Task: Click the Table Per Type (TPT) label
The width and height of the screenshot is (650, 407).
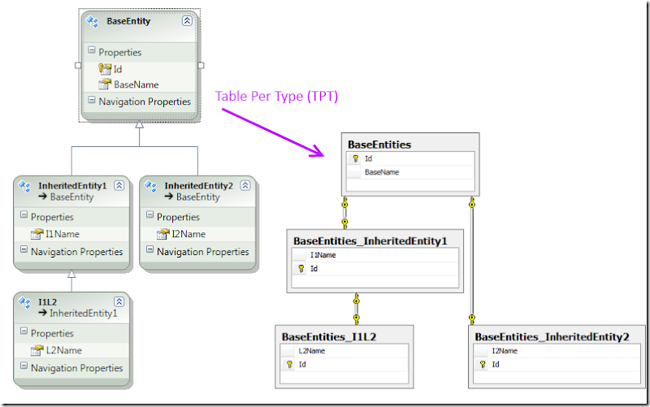Action: coord(276,97)
